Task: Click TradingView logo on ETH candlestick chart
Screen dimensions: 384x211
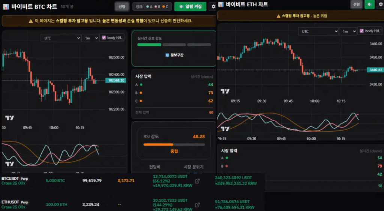Action: (x=225, y=91)
